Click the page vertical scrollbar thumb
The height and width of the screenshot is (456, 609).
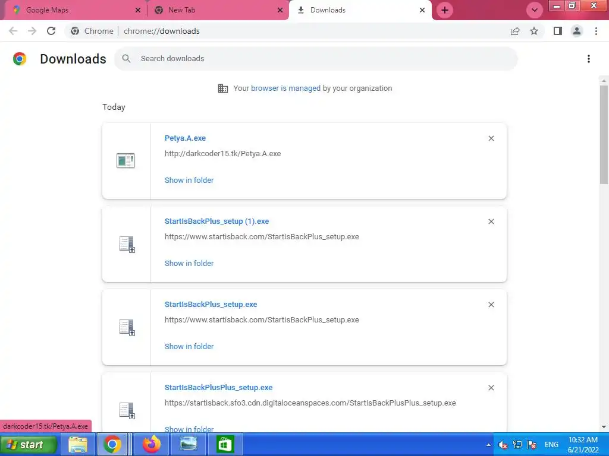tap(604, 134)
